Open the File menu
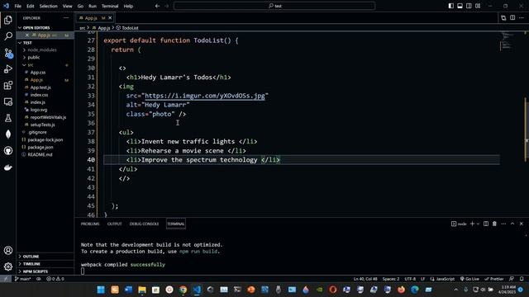529x297 pixels. point(18,6)
